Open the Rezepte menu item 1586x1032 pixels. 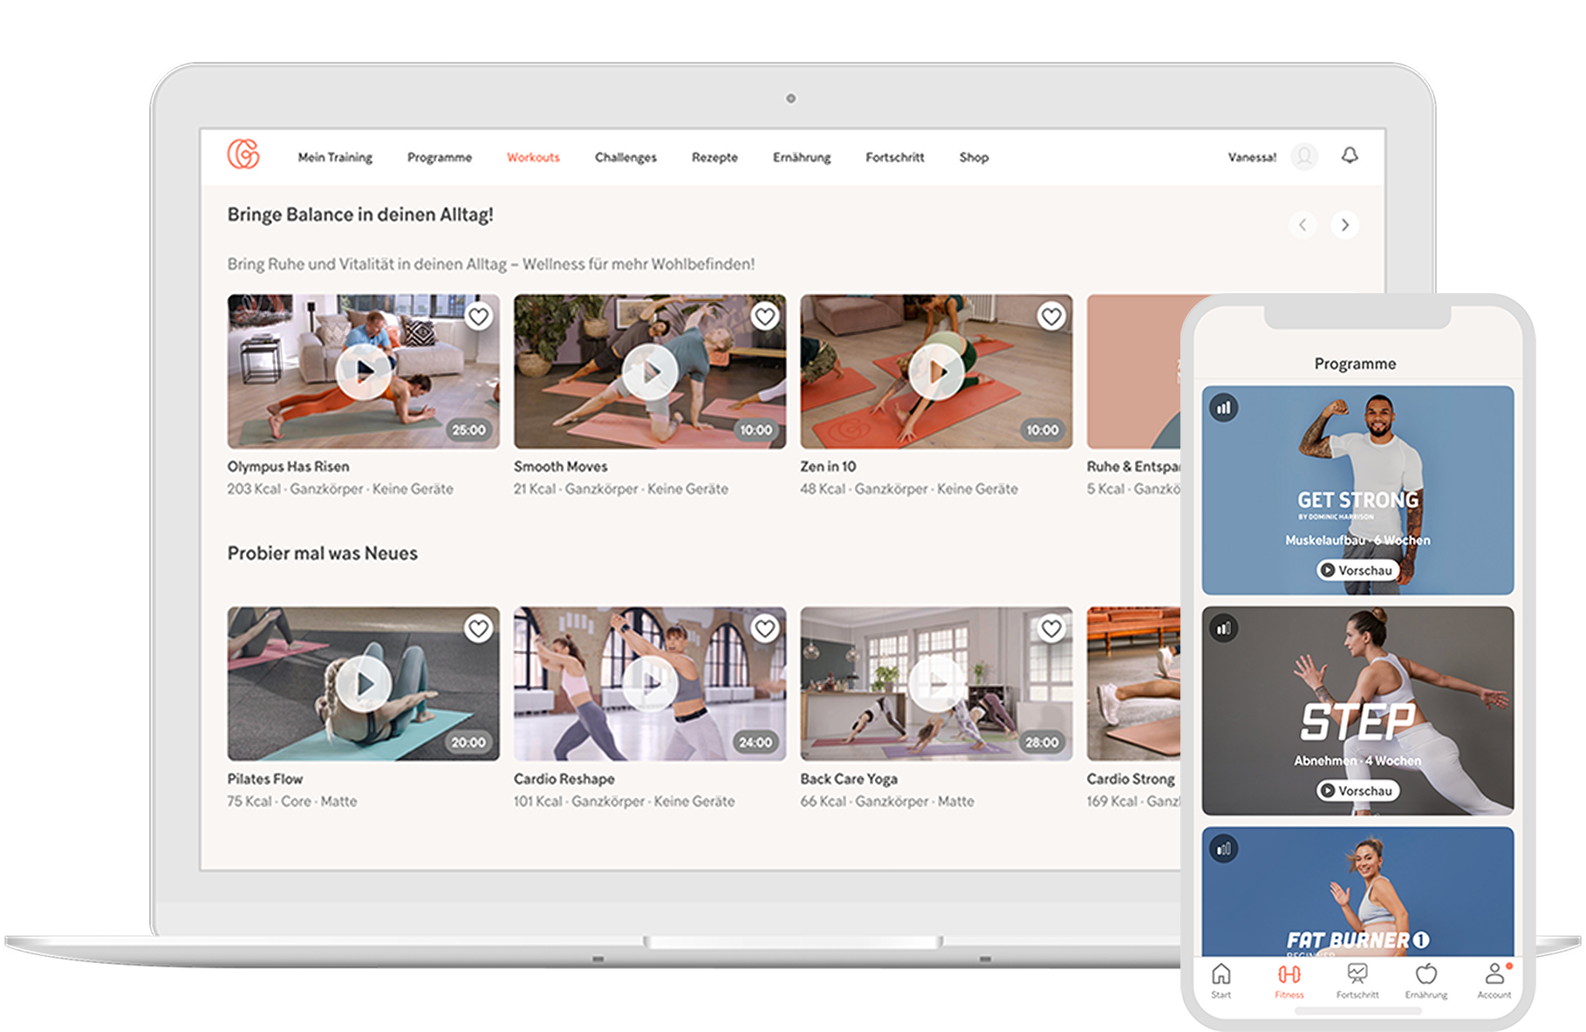pos(714,158)
